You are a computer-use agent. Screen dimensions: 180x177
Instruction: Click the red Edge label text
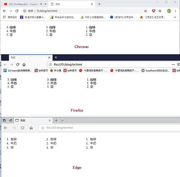coord(77,168)
